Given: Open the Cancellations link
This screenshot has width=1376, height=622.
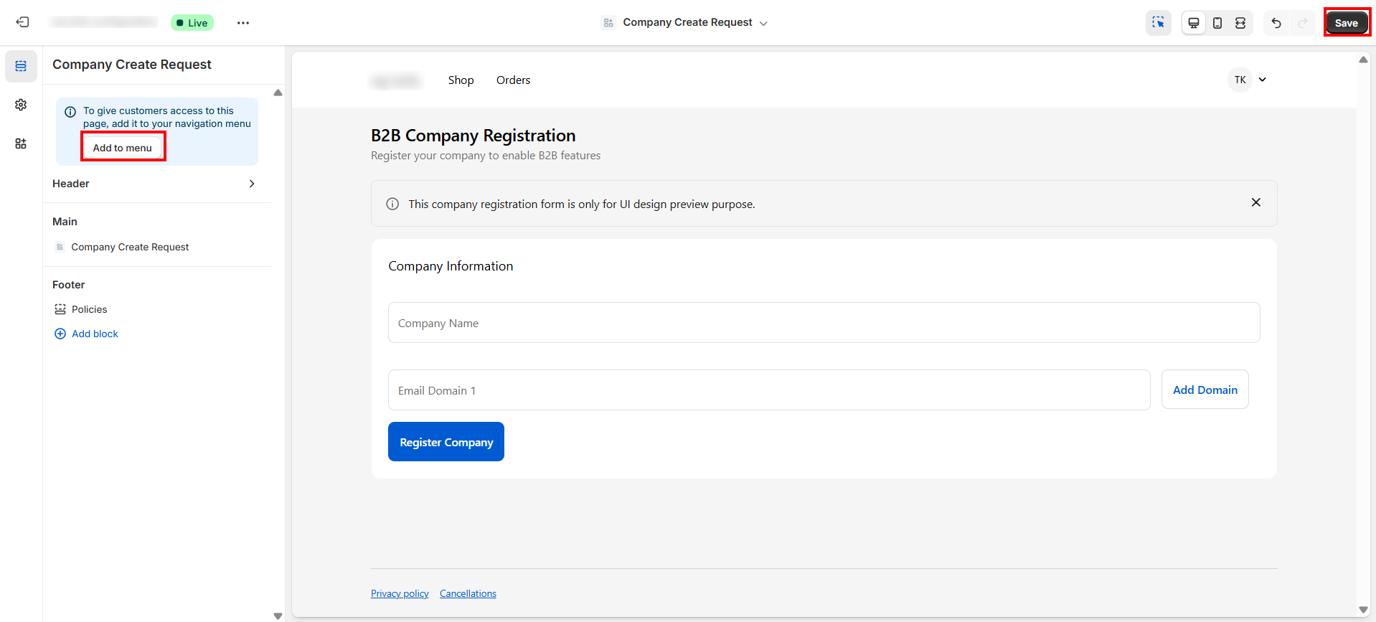Looking at the screenshot, I should click(x=468, y=593).
